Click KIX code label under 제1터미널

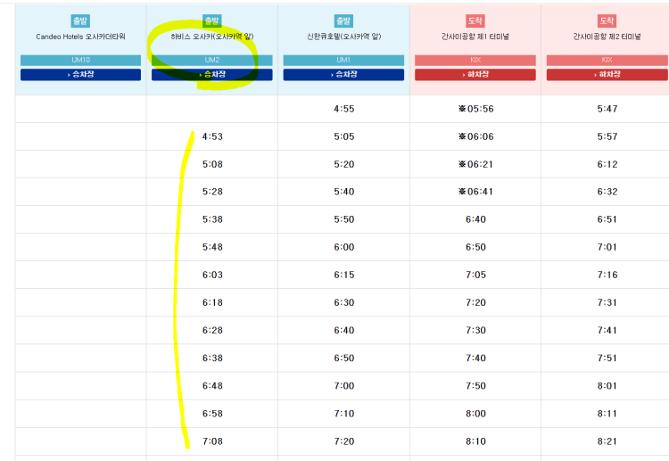(x=475, y=60)
